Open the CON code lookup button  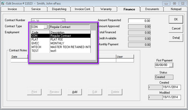(x=45, y=27)
